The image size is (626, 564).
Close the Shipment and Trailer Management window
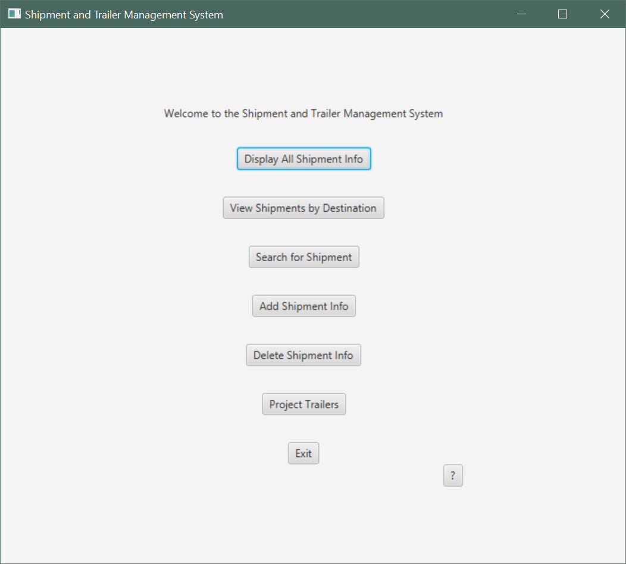pos(605,14)
